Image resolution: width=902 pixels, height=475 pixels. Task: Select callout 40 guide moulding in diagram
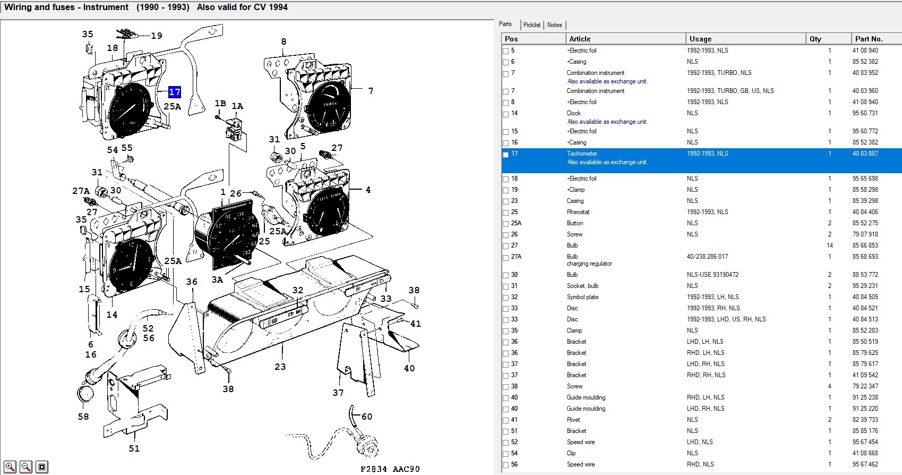coord(409,368)
